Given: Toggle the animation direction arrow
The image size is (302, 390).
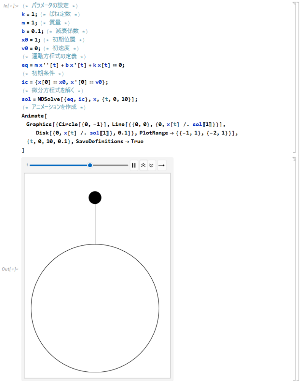Looking at the screenshot, I should point(162,165).
